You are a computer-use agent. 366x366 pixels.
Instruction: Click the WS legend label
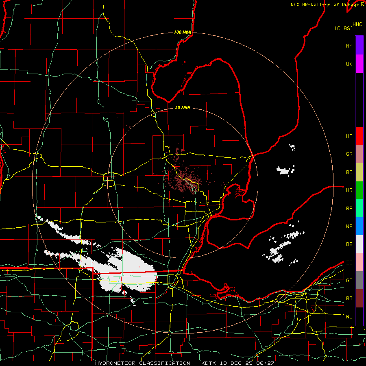tap(349, 227)
